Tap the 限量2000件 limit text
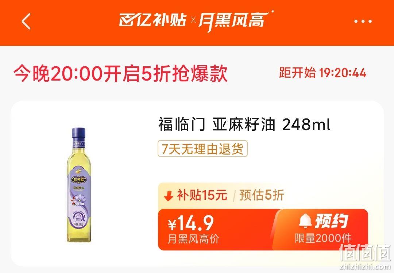The image size is (394, 273). click(323, 238)
